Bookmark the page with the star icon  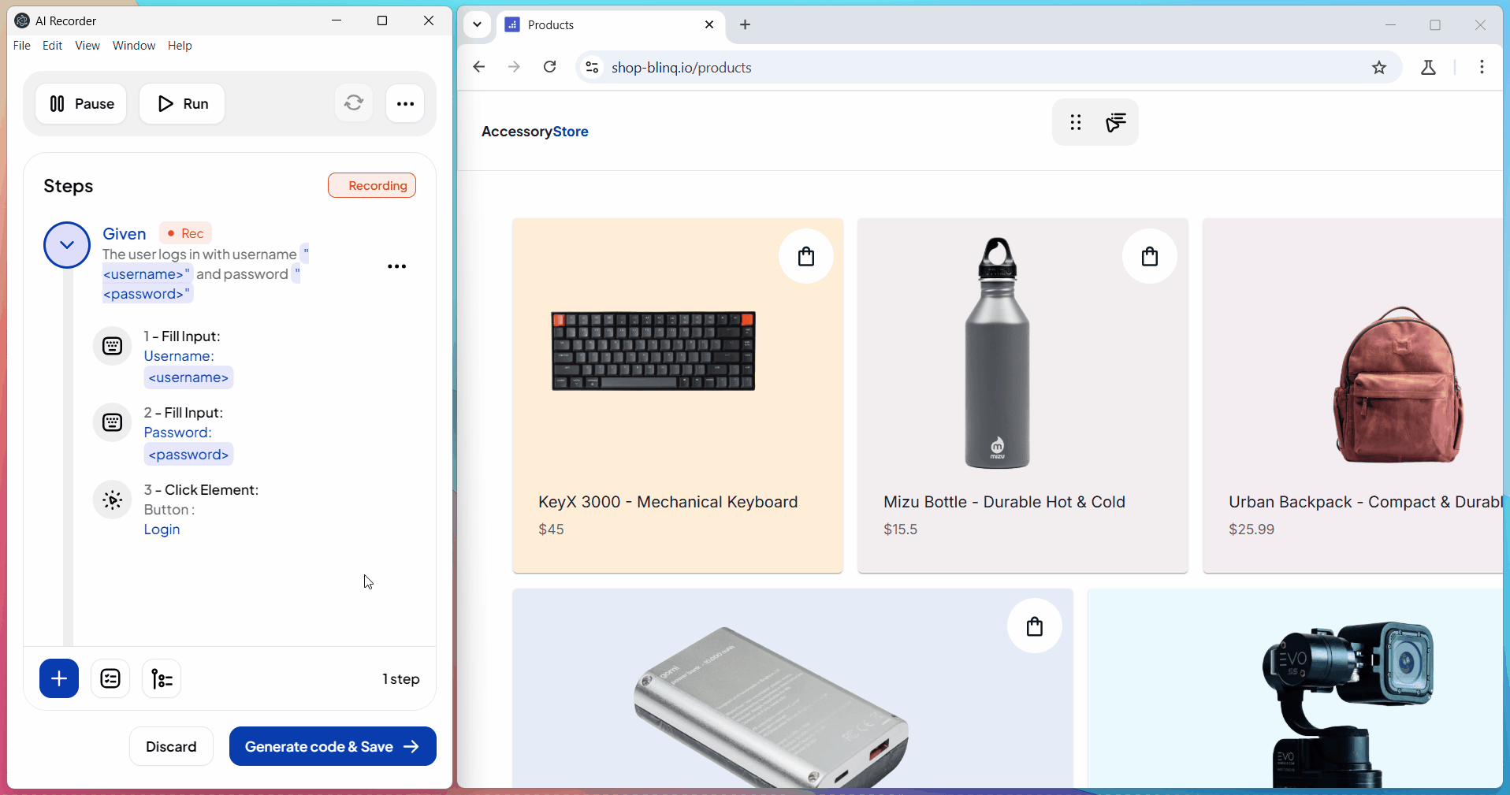coord(1378,68)
